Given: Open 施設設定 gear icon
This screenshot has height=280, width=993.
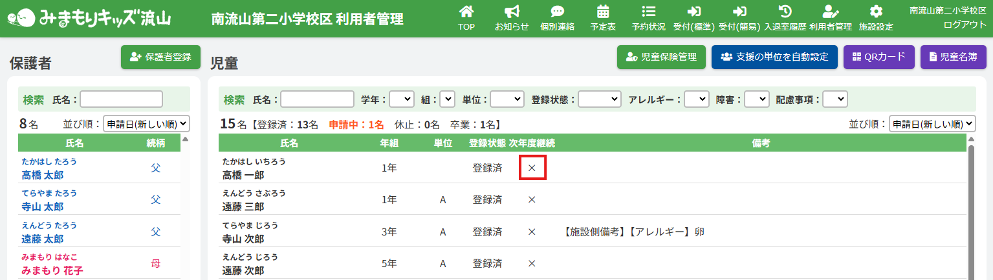Looking at the screenshot, I should 876,12.
